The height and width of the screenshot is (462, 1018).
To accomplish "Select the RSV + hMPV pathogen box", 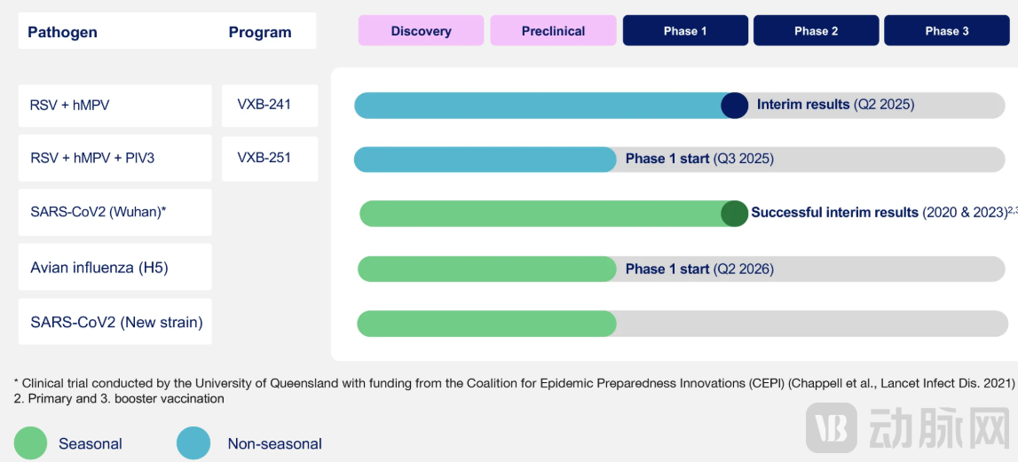I will (x=114, y=106).
